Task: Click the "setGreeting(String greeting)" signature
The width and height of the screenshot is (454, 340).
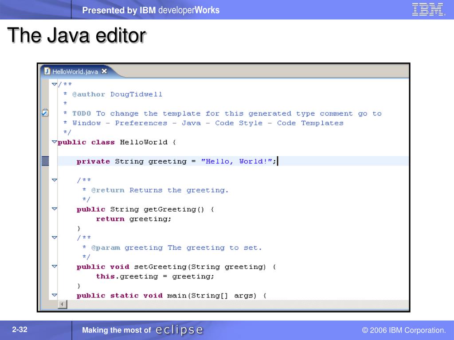Action: pyautogui.click(x=200, y=267)
